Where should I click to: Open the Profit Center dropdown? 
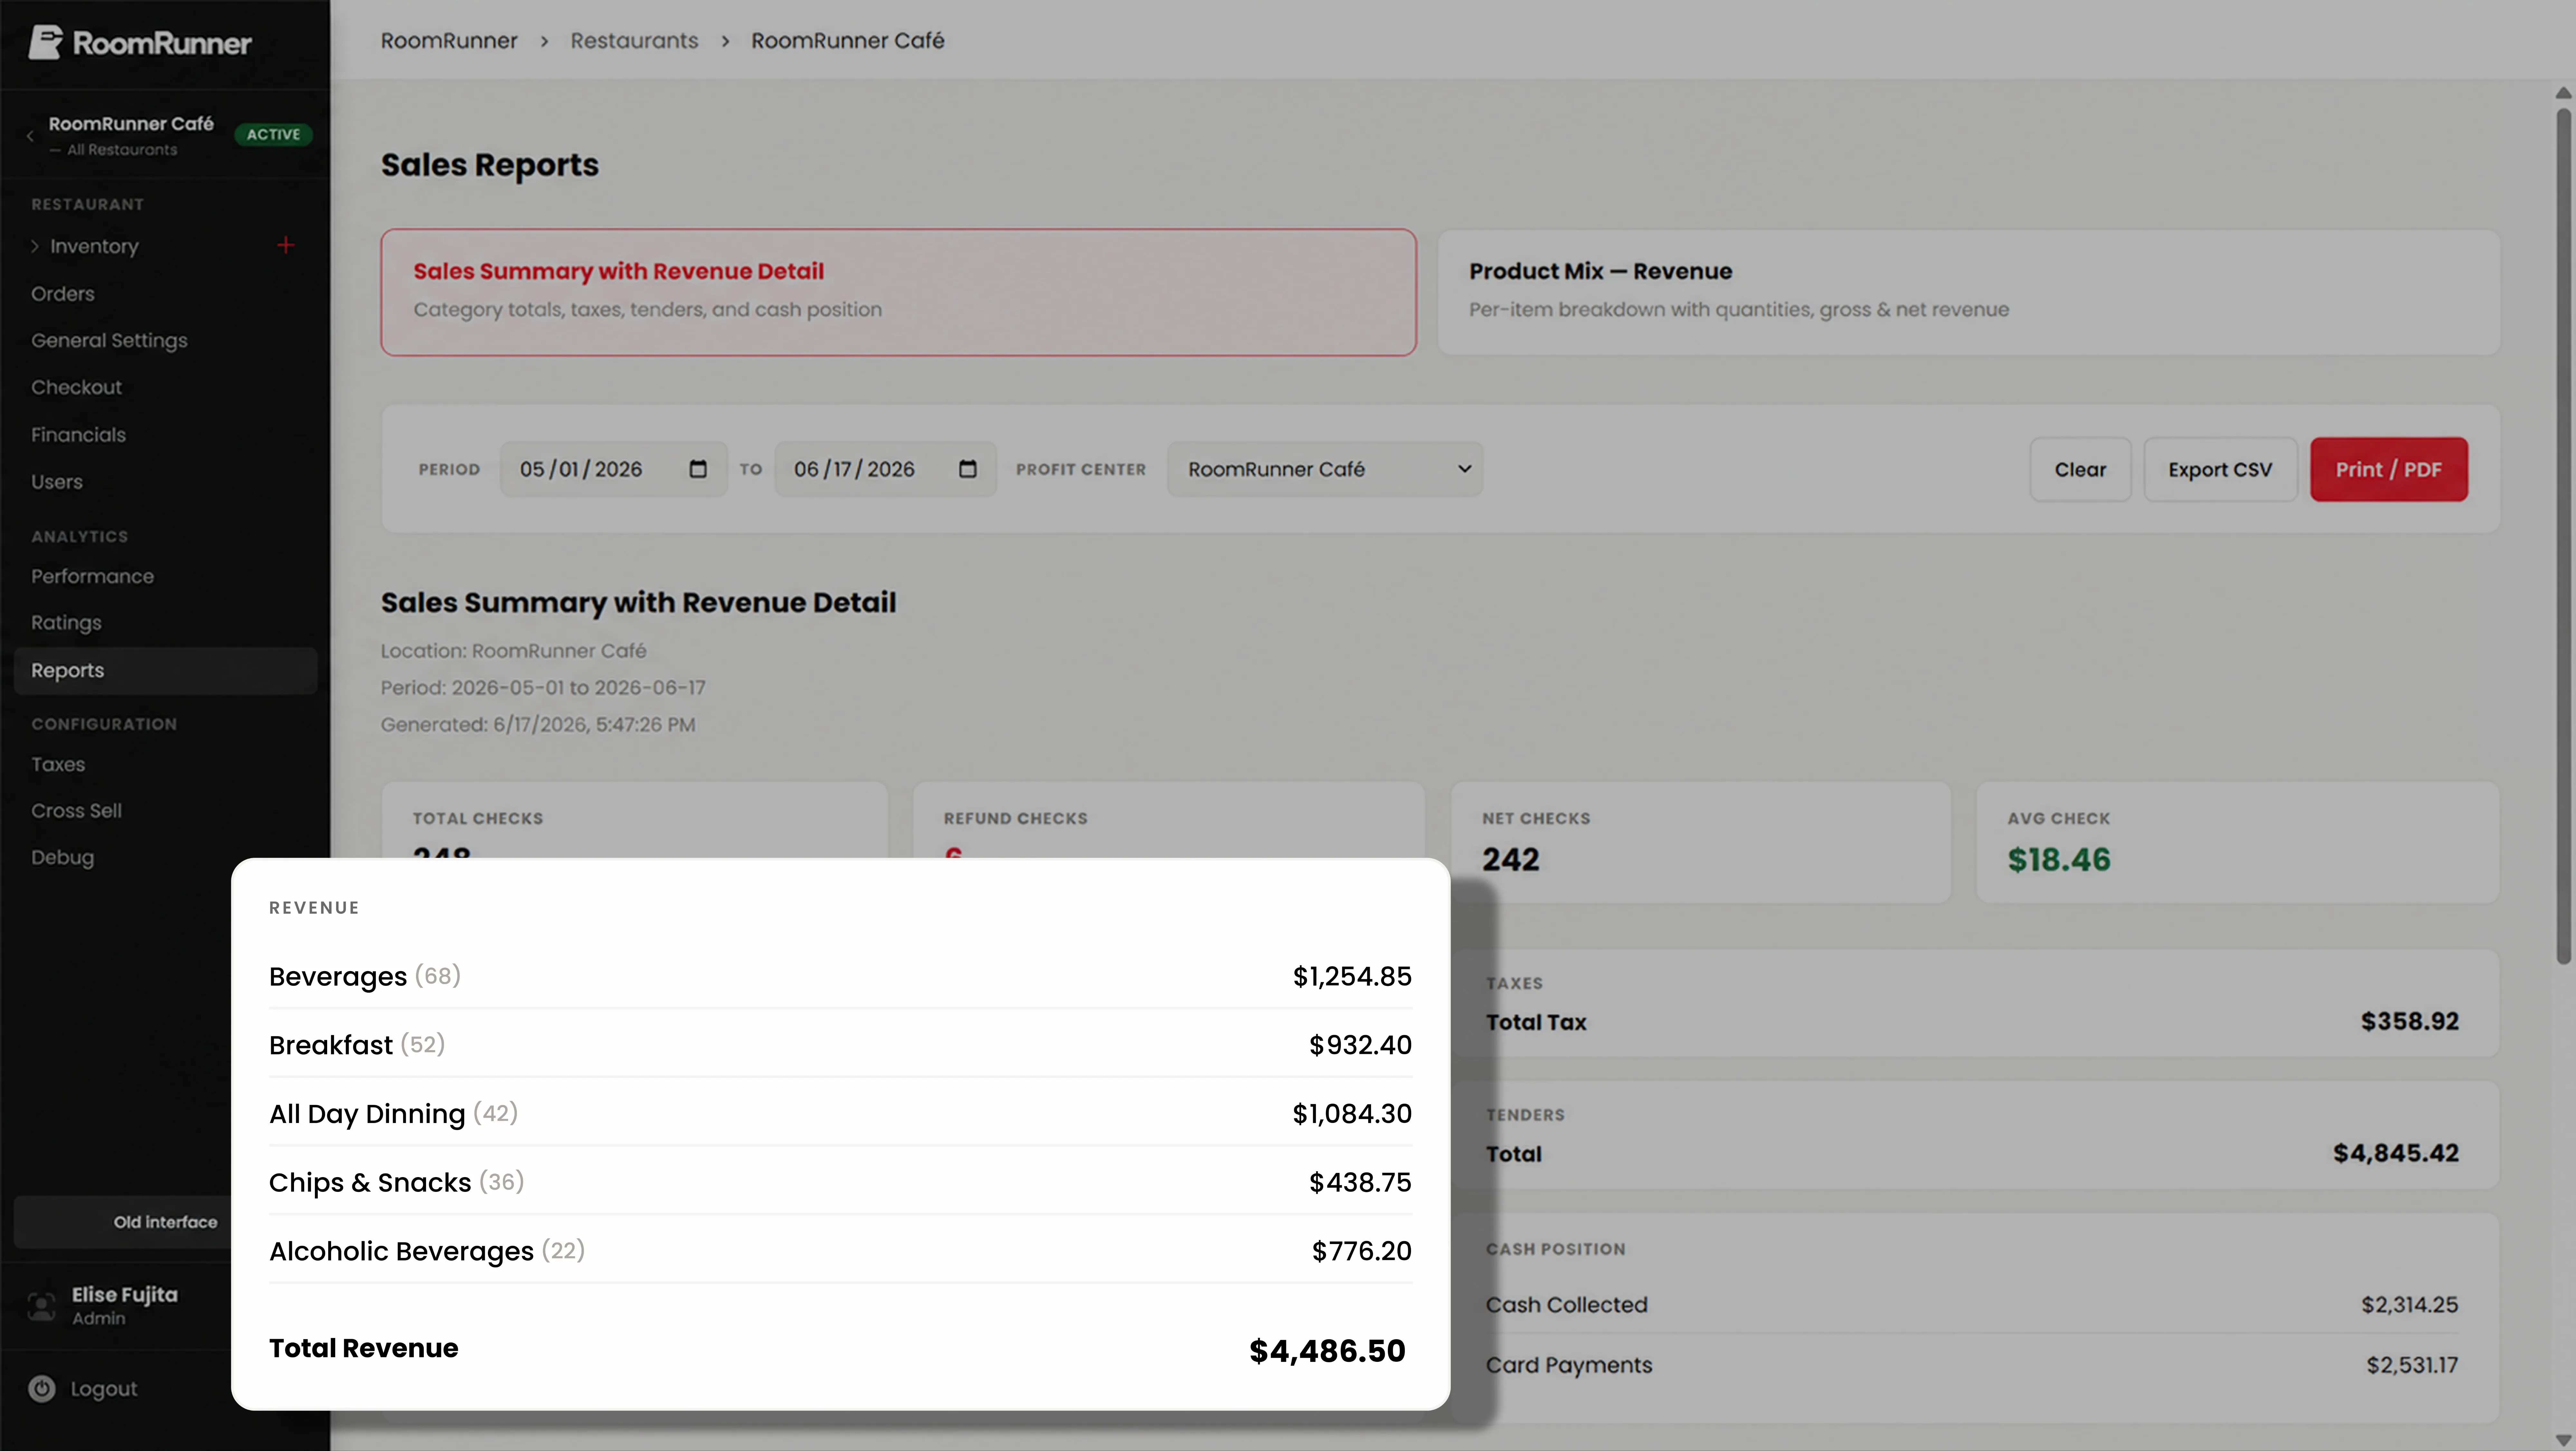[1325, 469]
